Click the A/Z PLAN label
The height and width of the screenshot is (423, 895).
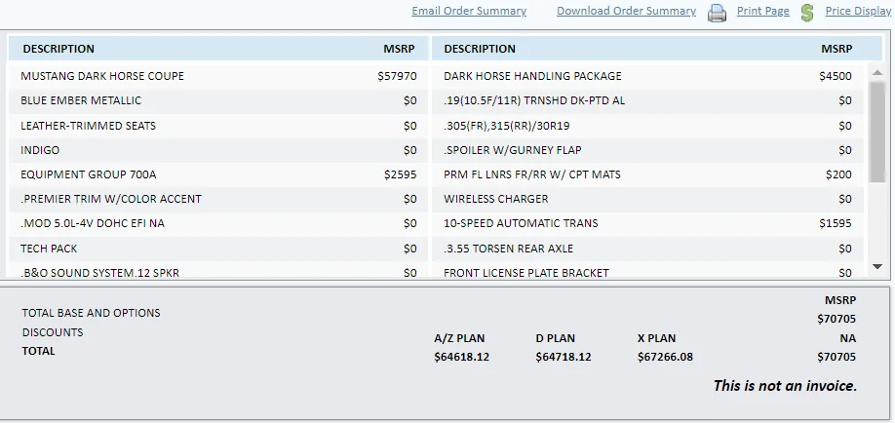click(459, 338)
